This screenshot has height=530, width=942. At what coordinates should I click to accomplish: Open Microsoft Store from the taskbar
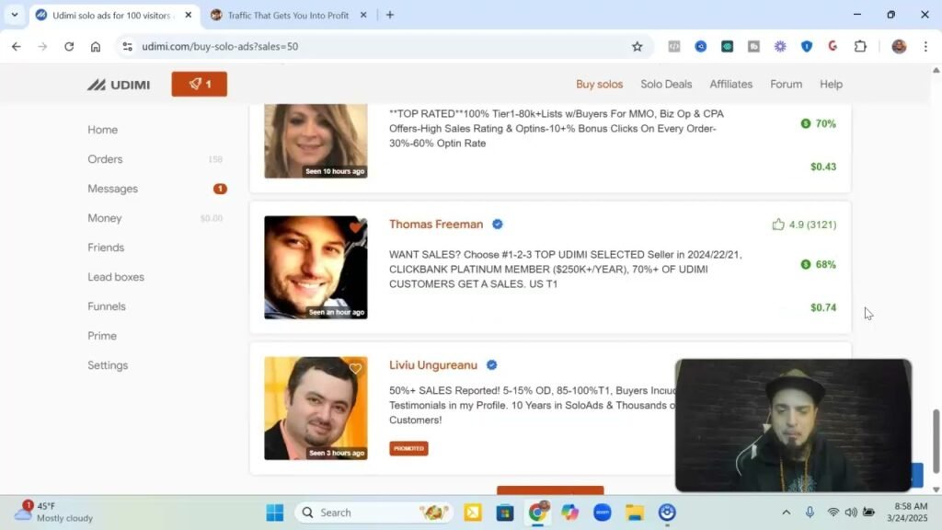(505, 513)
